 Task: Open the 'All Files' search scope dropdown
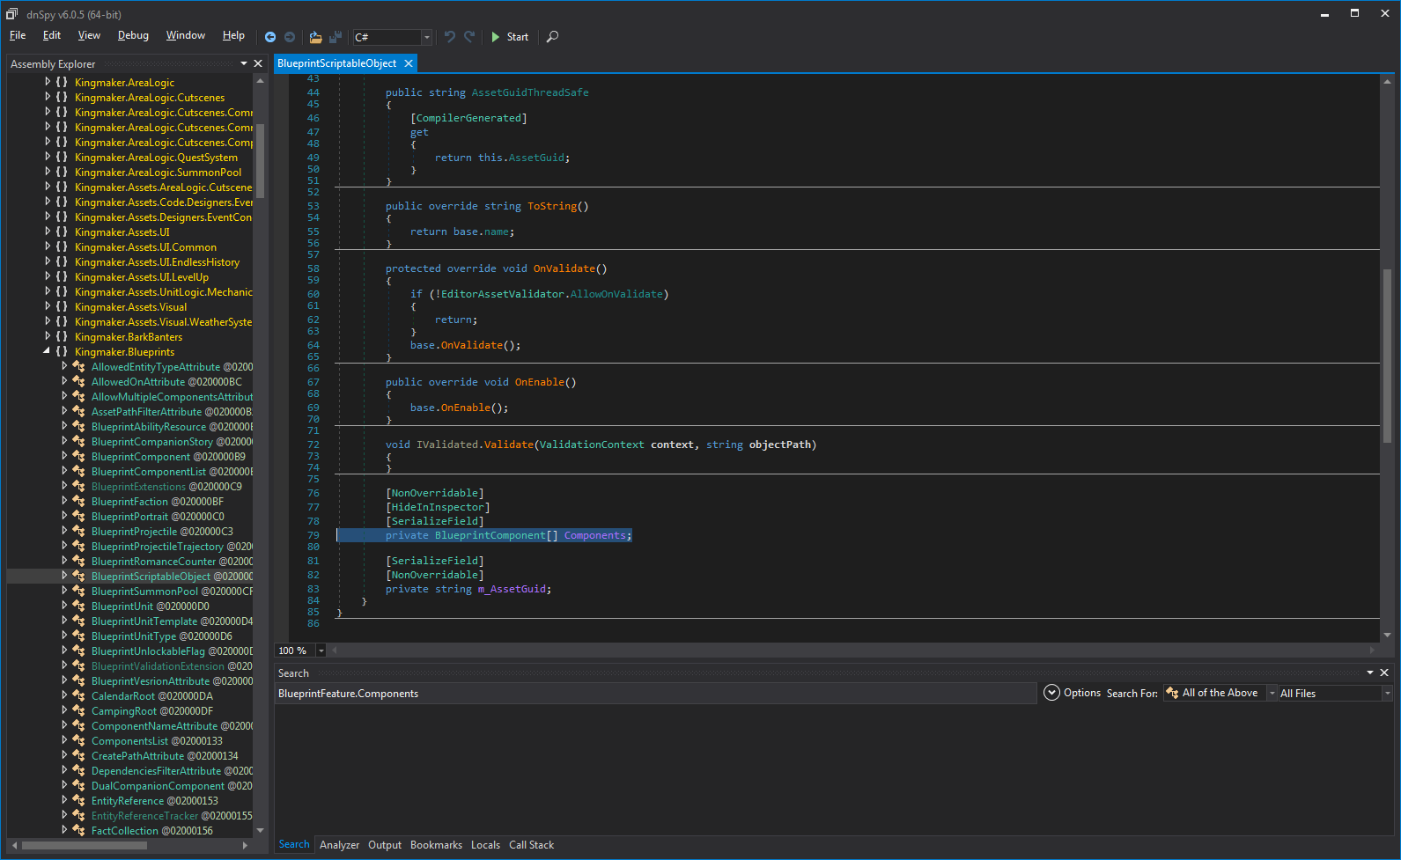point(1387,694)
